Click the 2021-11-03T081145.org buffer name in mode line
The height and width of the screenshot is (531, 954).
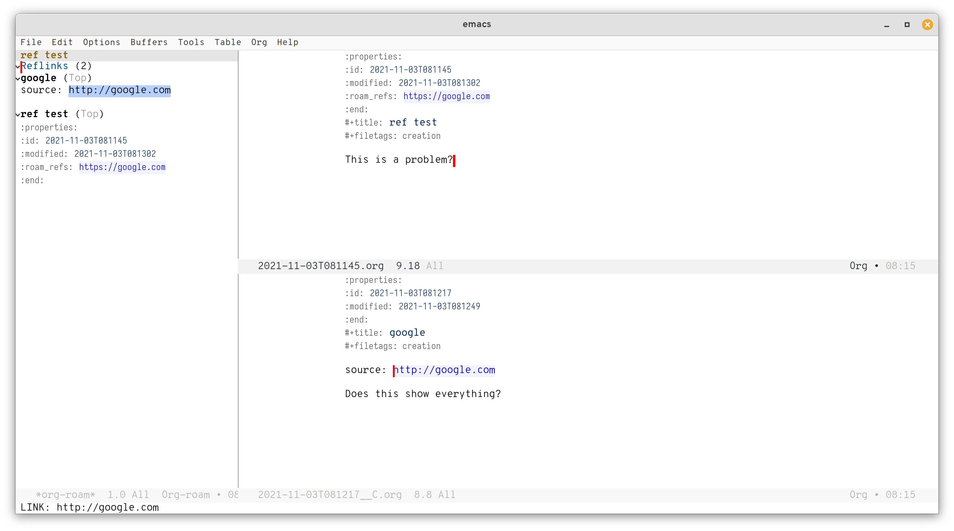[320, 265]
